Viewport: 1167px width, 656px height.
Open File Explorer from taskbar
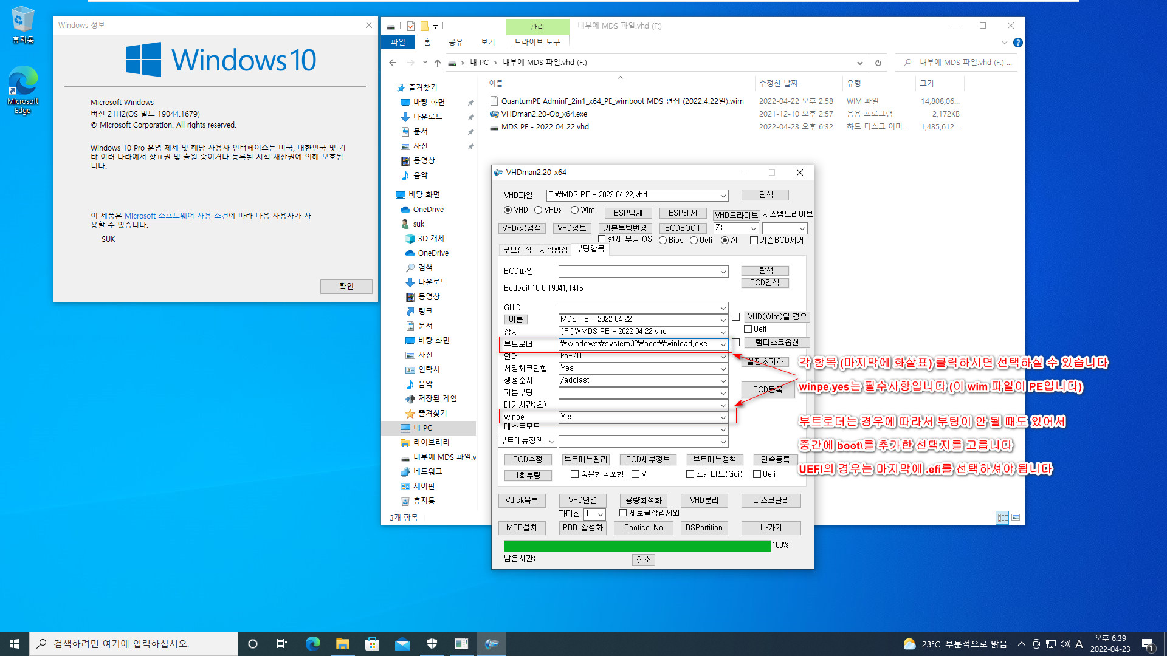(x=342, y=644)
